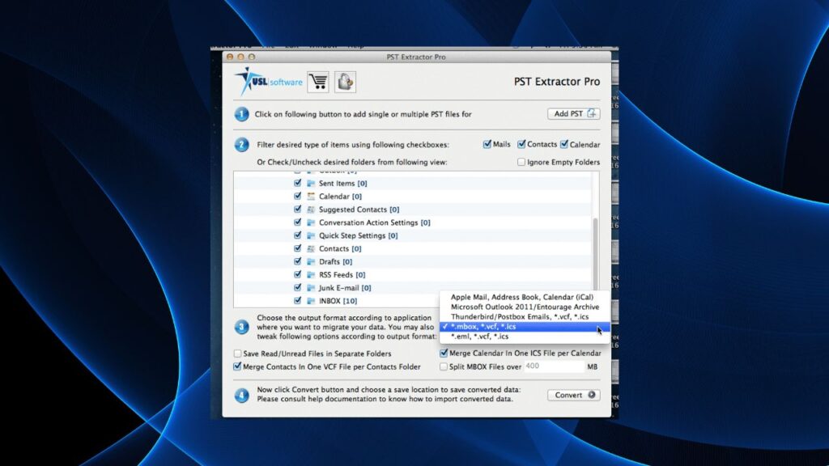Click the USL Software logo

(268, 82)
